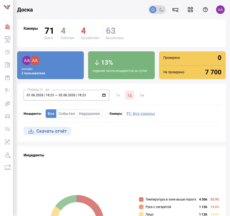Click the Температура в зоне выше порога legend label
Image resolution: width=230 pixels, height=216 pixels.
pos(171,199)
